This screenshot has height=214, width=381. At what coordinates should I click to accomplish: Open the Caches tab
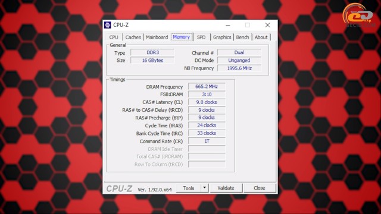coord(133,37)
